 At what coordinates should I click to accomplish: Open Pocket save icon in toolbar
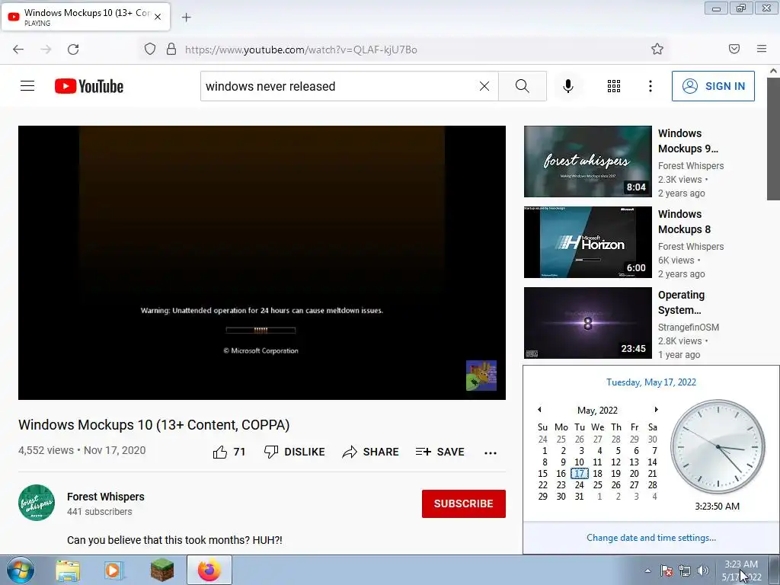tap(734, 49)
